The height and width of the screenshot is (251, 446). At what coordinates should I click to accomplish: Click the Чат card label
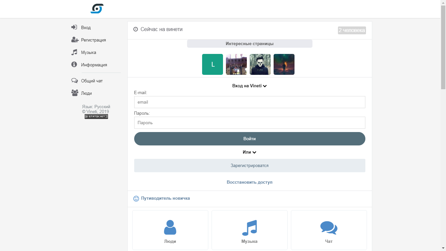coord(329,241)
